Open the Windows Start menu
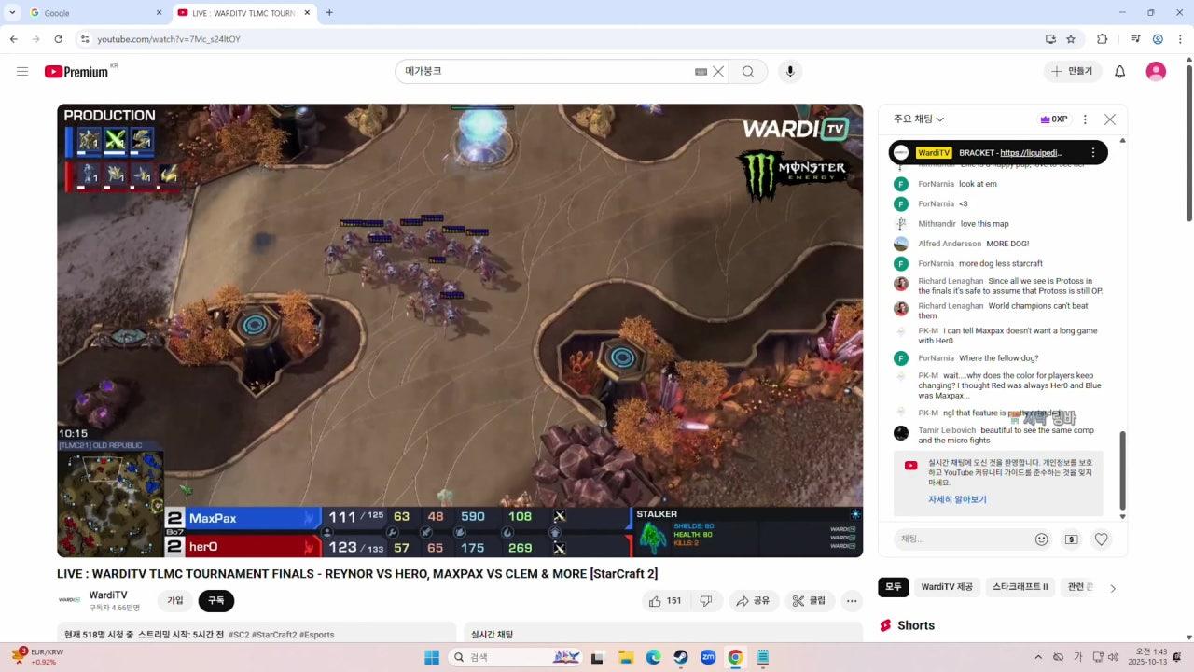 point(432,657)
